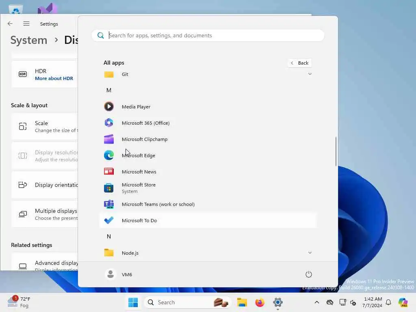Open Microsoft To Do app
Screen dimensions: 416x312
208,221
